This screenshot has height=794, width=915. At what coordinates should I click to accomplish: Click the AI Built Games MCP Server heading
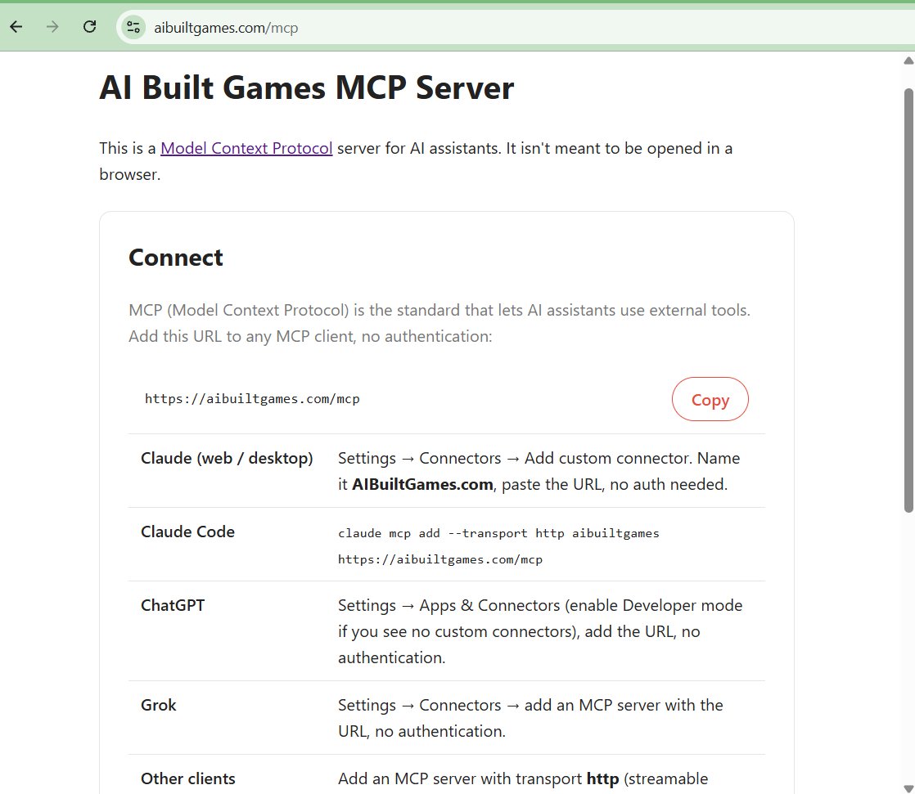pos(306,88)
